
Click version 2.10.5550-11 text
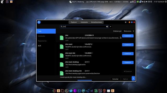coord(89,35)
